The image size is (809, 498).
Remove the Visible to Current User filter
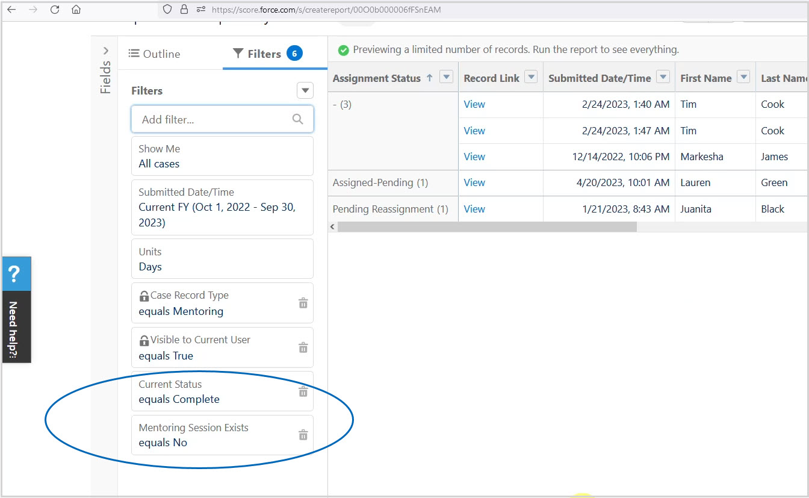click(x=303, y=347)
